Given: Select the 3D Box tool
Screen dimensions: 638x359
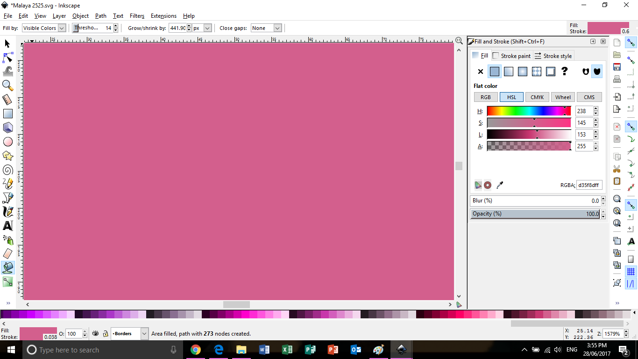Looking at the screenshot, I should (x=7, y=128).
